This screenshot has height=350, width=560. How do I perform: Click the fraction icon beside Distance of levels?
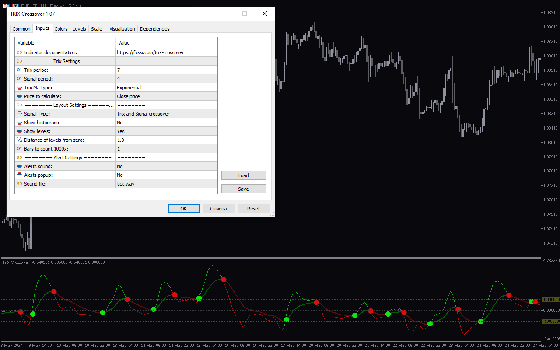[19, 140]
